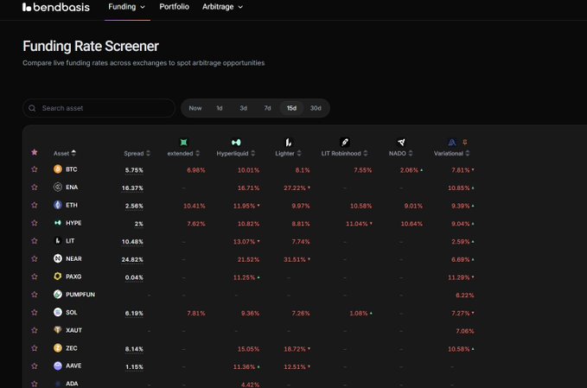Sort by Variational funding rate

click(x=452, y=154)
